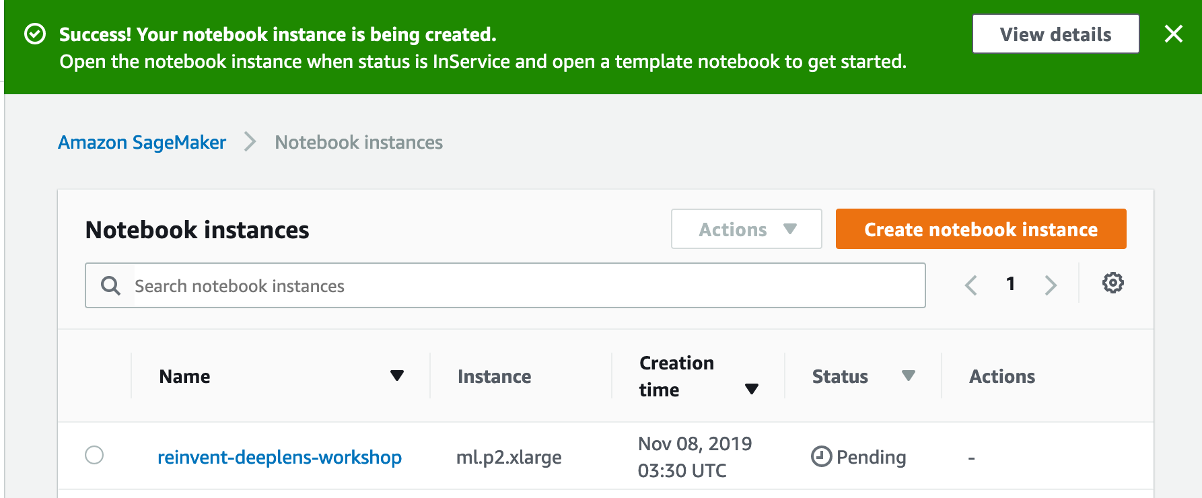
Task: Sort by Creation time arrow
Action: (752, 389)
